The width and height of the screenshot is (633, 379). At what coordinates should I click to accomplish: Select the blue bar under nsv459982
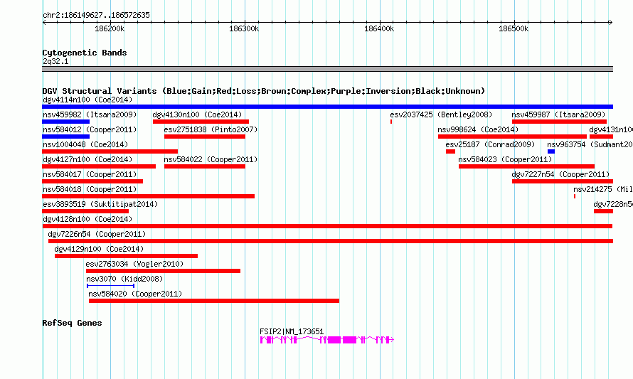pyautogui.click(x=66, y=122)
